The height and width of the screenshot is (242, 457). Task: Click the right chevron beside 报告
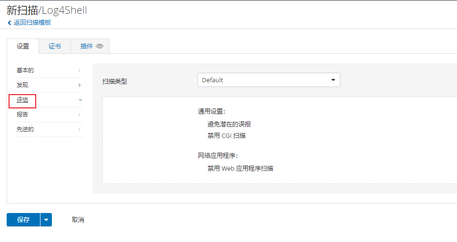point(79,115)
